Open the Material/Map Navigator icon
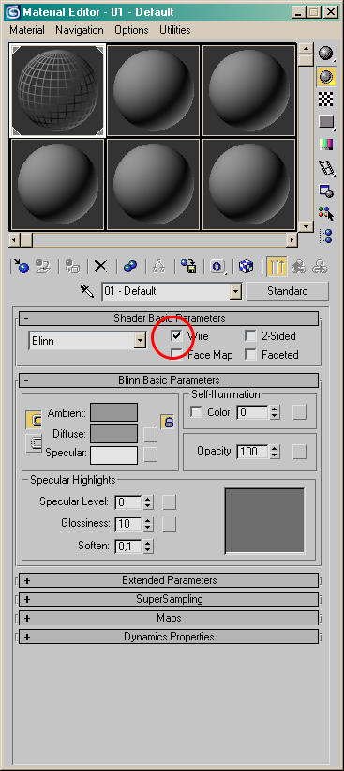 click(x=326, y=236)
